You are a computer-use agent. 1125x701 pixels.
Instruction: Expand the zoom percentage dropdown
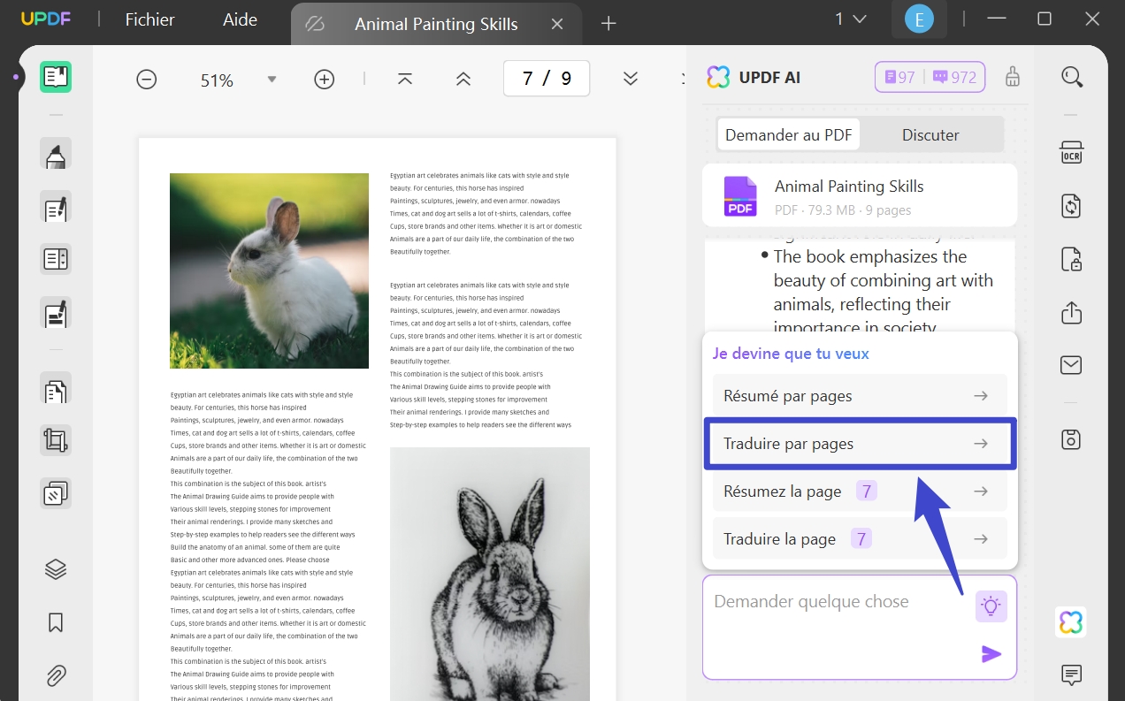click(x=272, y=79)
